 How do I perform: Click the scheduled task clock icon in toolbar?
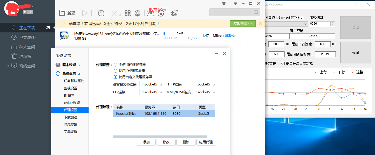(101, 13)
